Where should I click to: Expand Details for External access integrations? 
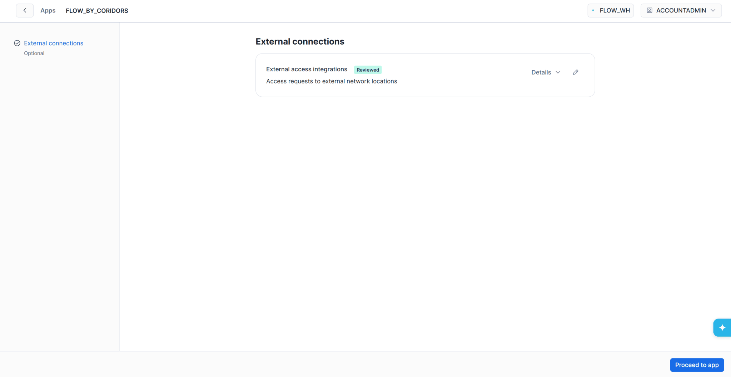point(546,72)
